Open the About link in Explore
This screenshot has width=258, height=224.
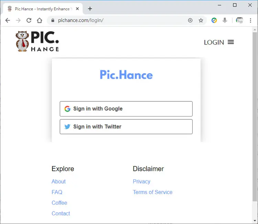pyautogui.click(x=58, y=182)
